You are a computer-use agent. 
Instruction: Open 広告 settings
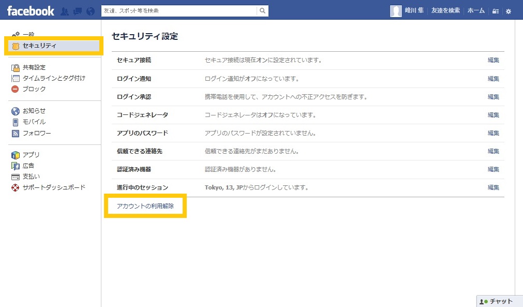point(28,166)
